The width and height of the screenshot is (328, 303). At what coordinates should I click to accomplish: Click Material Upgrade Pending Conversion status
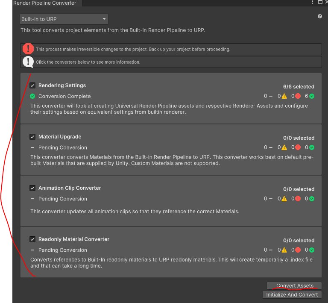pos(62,147)
